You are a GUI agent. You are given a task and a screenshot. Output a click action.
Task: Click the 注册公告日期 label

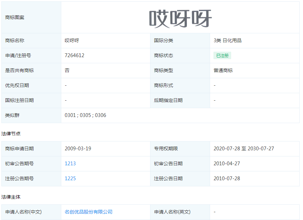pyautogui.click(x=168, y=178)
